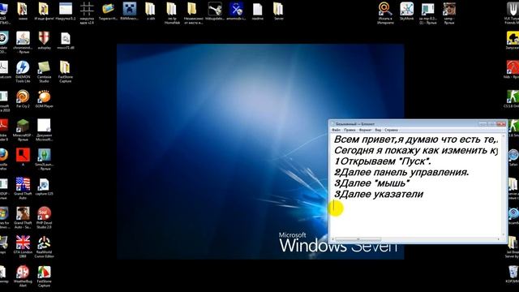The width and height of the screenshot is (519, 292).
Task: Select the Документ Microsoft shortcut icon
Action: 44,130
